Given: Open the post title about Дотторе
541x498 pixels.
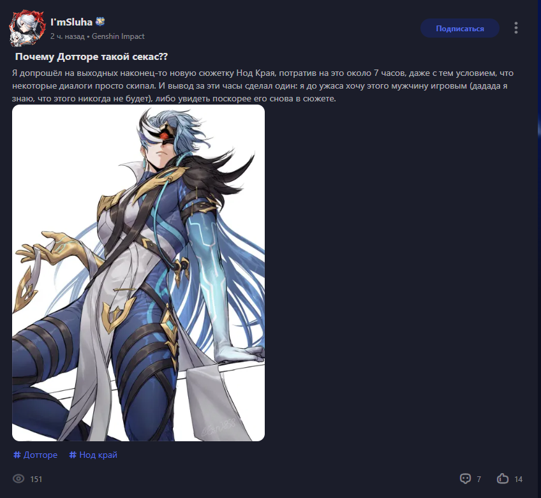Looking at the screenshot, I should tap(91, 57).
